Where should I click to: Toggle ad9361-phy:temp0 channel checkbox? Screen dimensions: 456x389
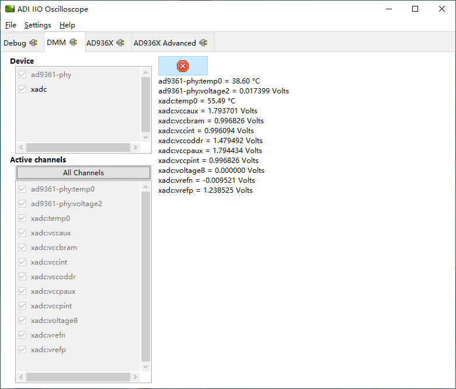pyautogui.click(x=22, y=189)
